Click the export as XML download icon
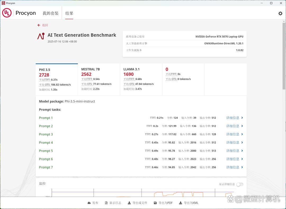This screenshot has height=209, width=286. [181, 203]
